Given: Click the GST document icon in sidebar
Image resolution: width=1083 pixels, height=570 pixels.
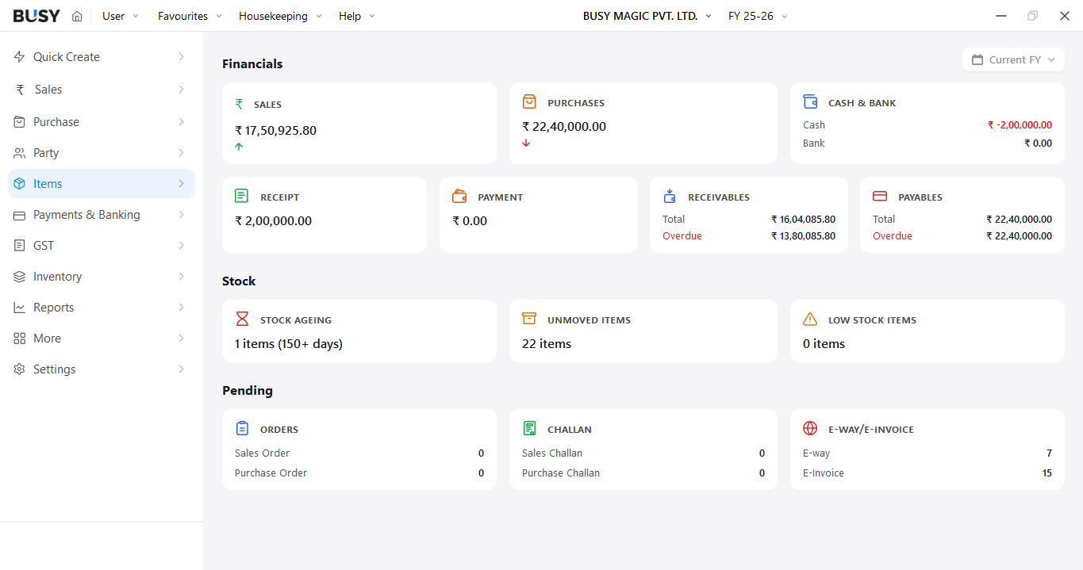Looking at the screenshot, I should point(20,246).
